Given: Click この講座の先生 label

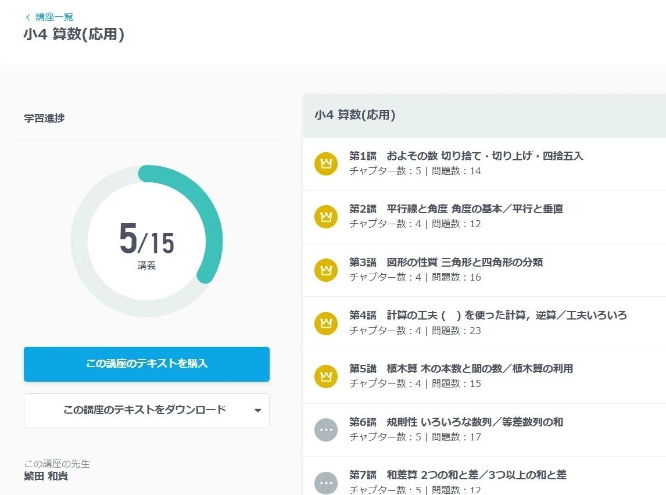Looking at the screenshot, I should click(57, 464).
